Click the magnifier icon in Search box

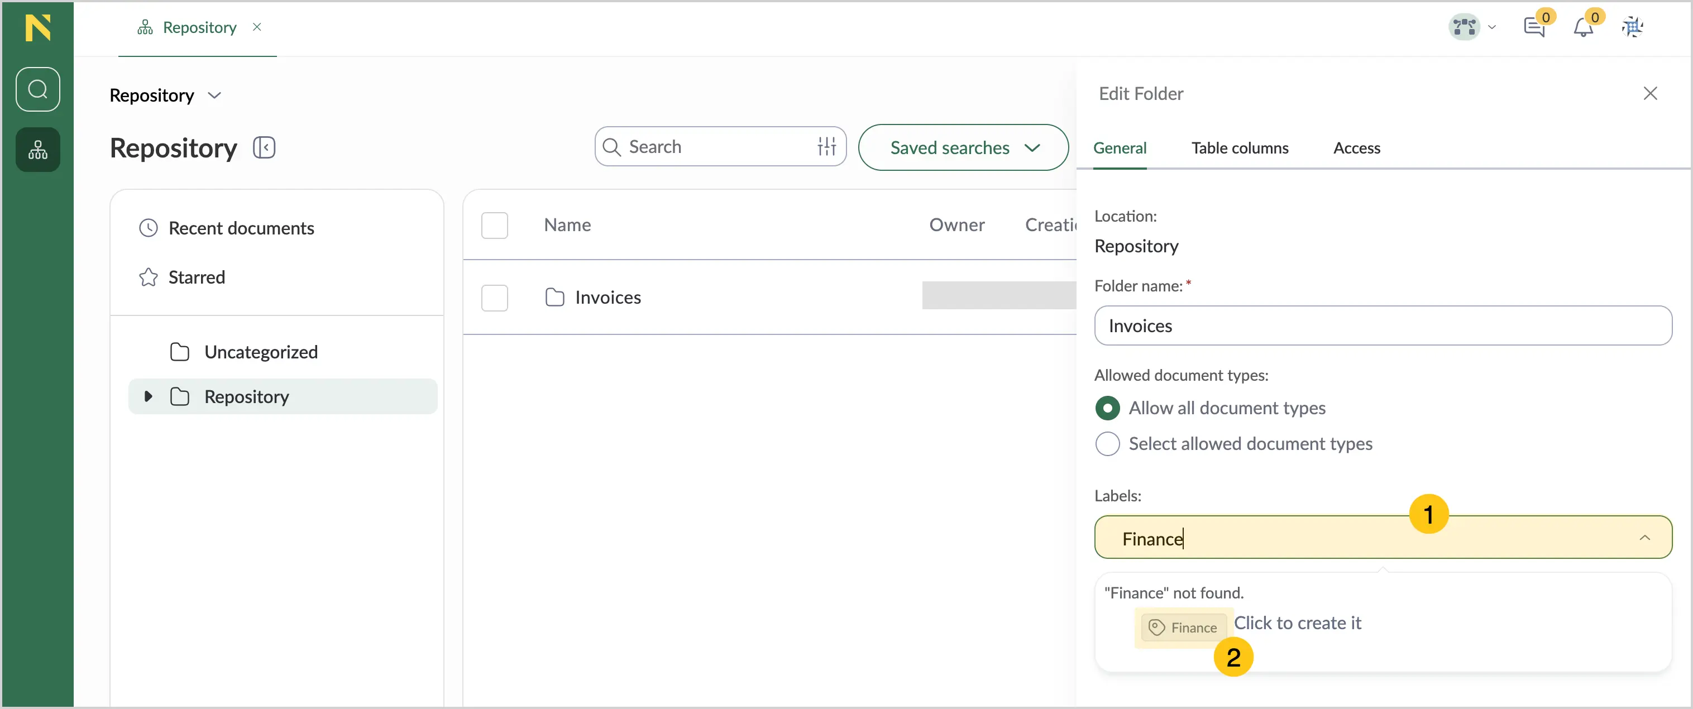click(x=611, y=146)
